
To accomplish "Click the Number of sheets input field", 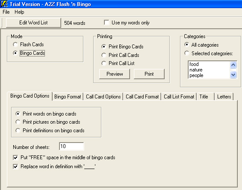I will 71,146.
